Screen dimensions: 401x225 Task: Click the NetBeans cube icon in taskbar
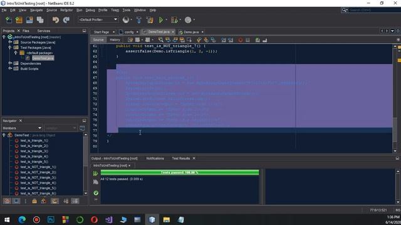[x=152, y=219]
